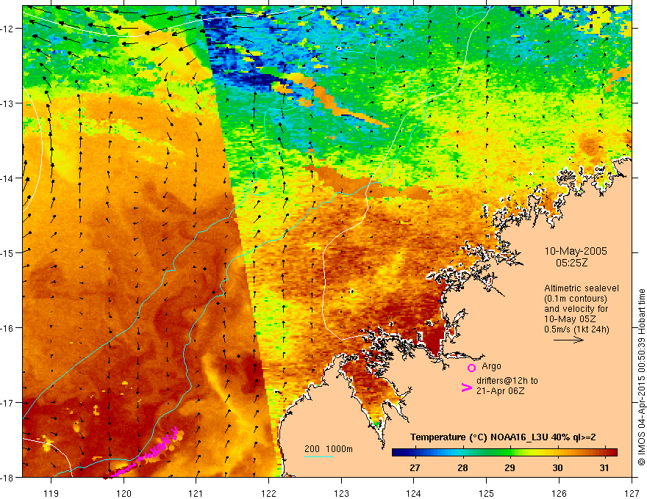Click the latitude axis label -16
647x499 pixels.
click(9, 328)
